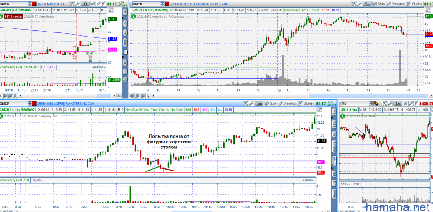Open Drawings menu on the 5m chart
The image size is (433, 212).
point(396,4)
